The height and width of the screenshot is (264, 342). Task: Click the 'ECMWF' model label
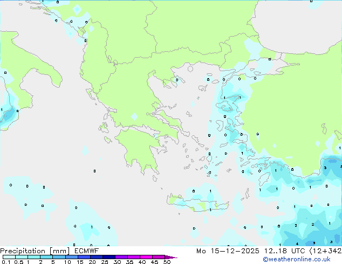(87, 251)
